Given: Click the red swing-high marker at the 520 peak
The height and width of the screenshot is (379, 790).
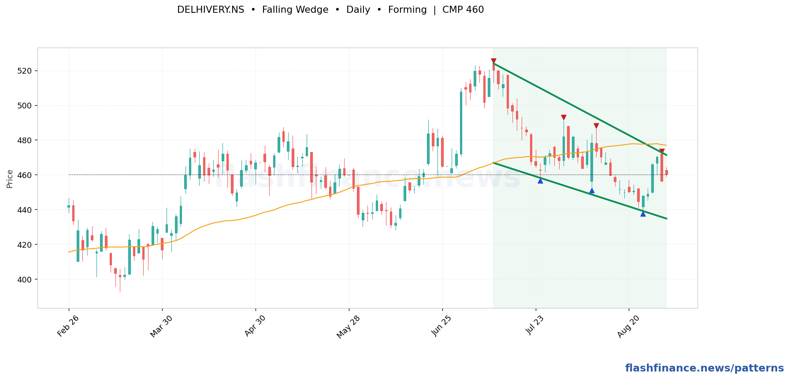Looking at the screenshot, I should (493, 61).
